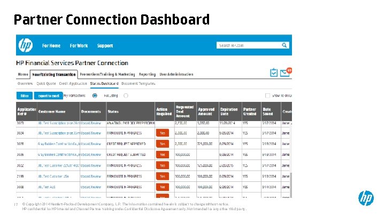Image resolution: width=385 pixels, height=216 pixels.
Task: Click approved amount 725,000.00 in row 3028
Action: pos(204,144)
